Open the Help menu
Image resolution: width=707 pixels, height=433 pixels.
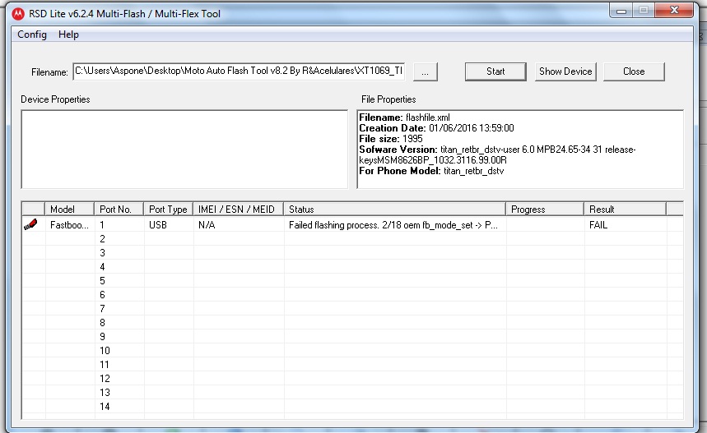[68, 35]
